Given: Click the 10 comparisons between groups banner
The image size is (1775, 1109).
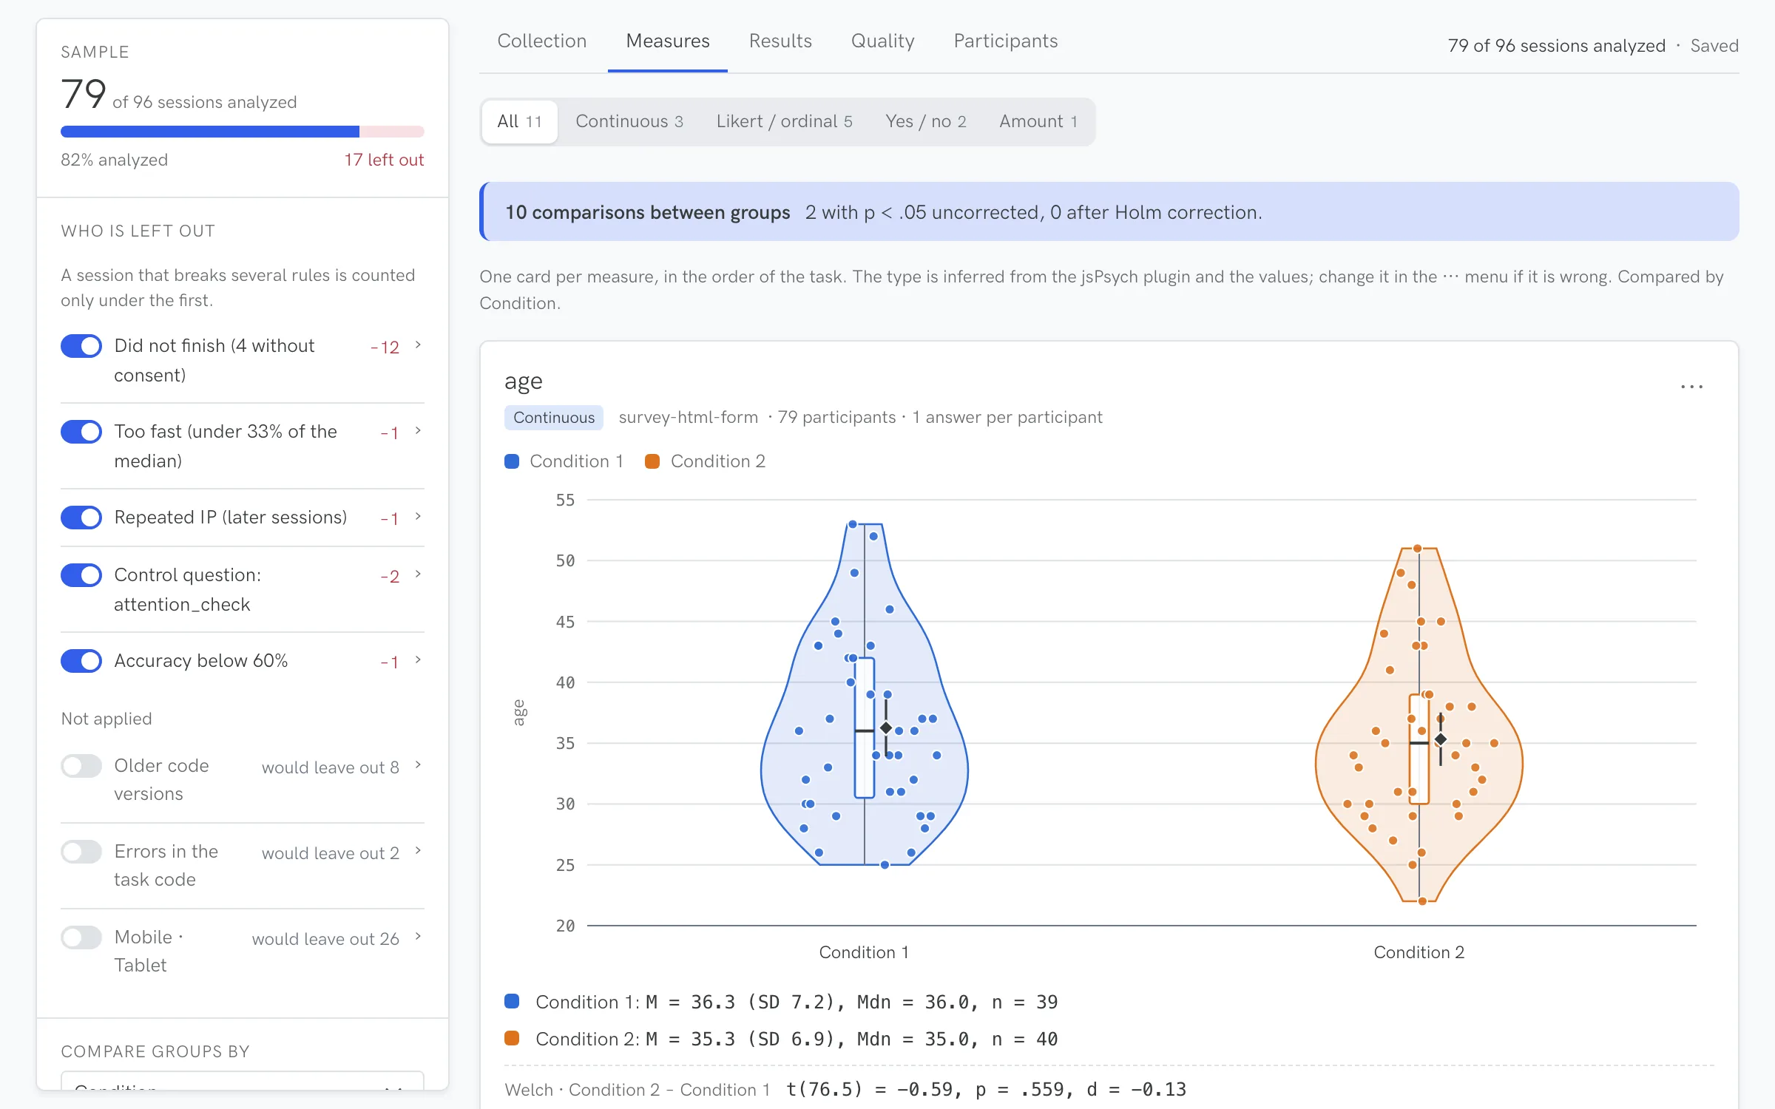Looking at the screenshot, I should point(1109,212).
